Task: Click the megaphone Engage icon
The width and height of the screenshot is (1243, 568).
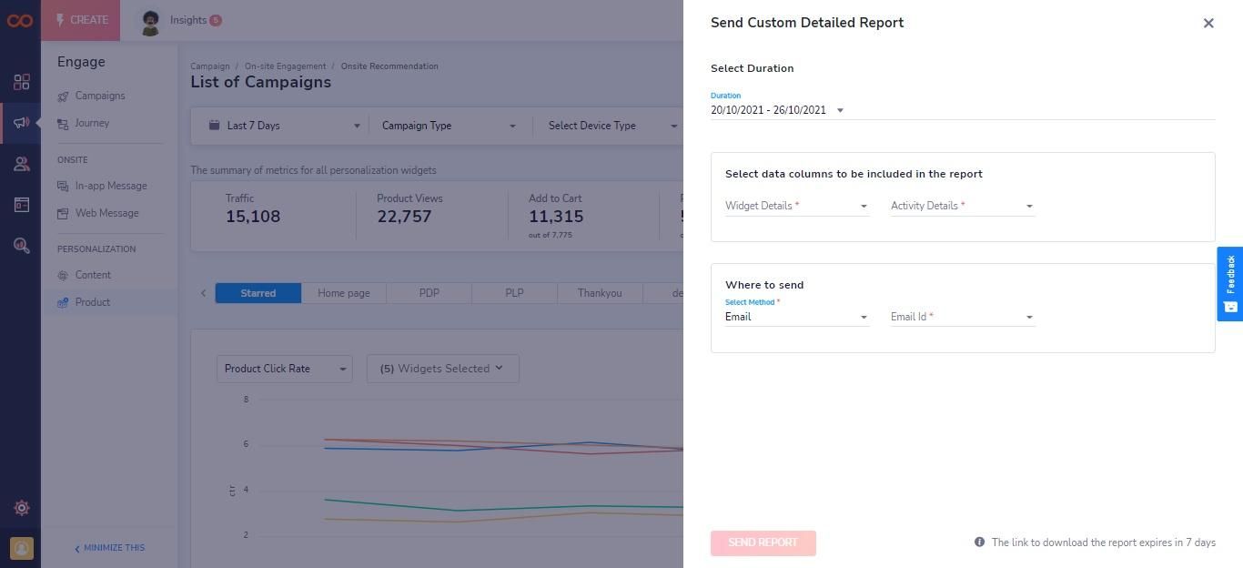Action: [21, 123]
